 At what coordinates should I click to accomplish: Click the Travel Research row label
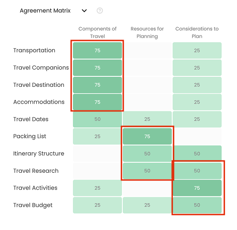click(x=36, y=171)
